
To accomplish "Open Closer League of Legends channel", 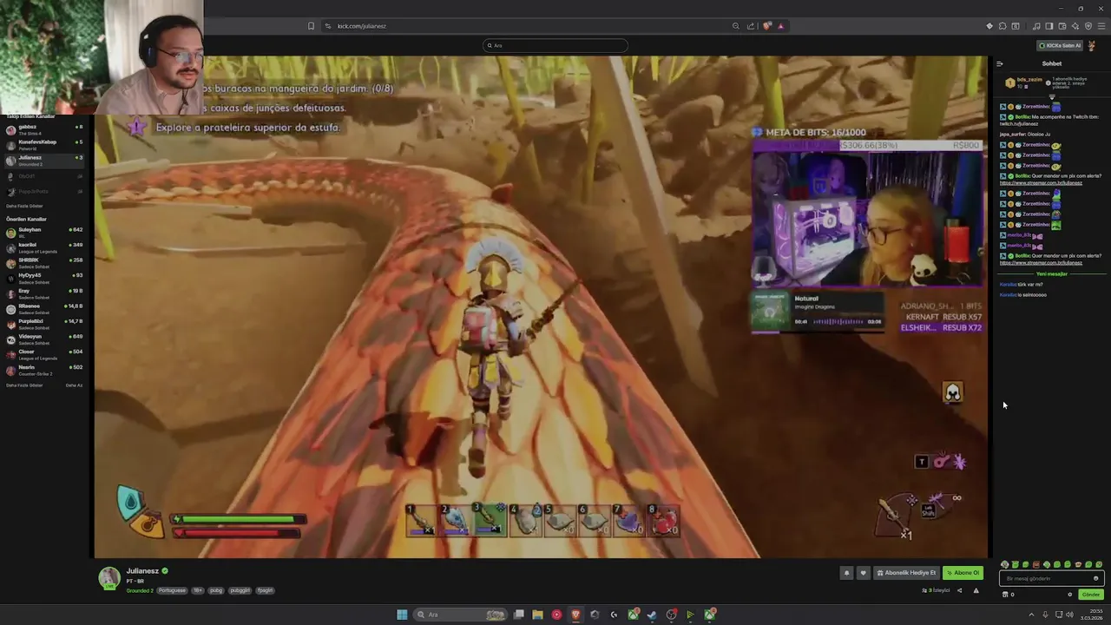I will pos(43,354).
